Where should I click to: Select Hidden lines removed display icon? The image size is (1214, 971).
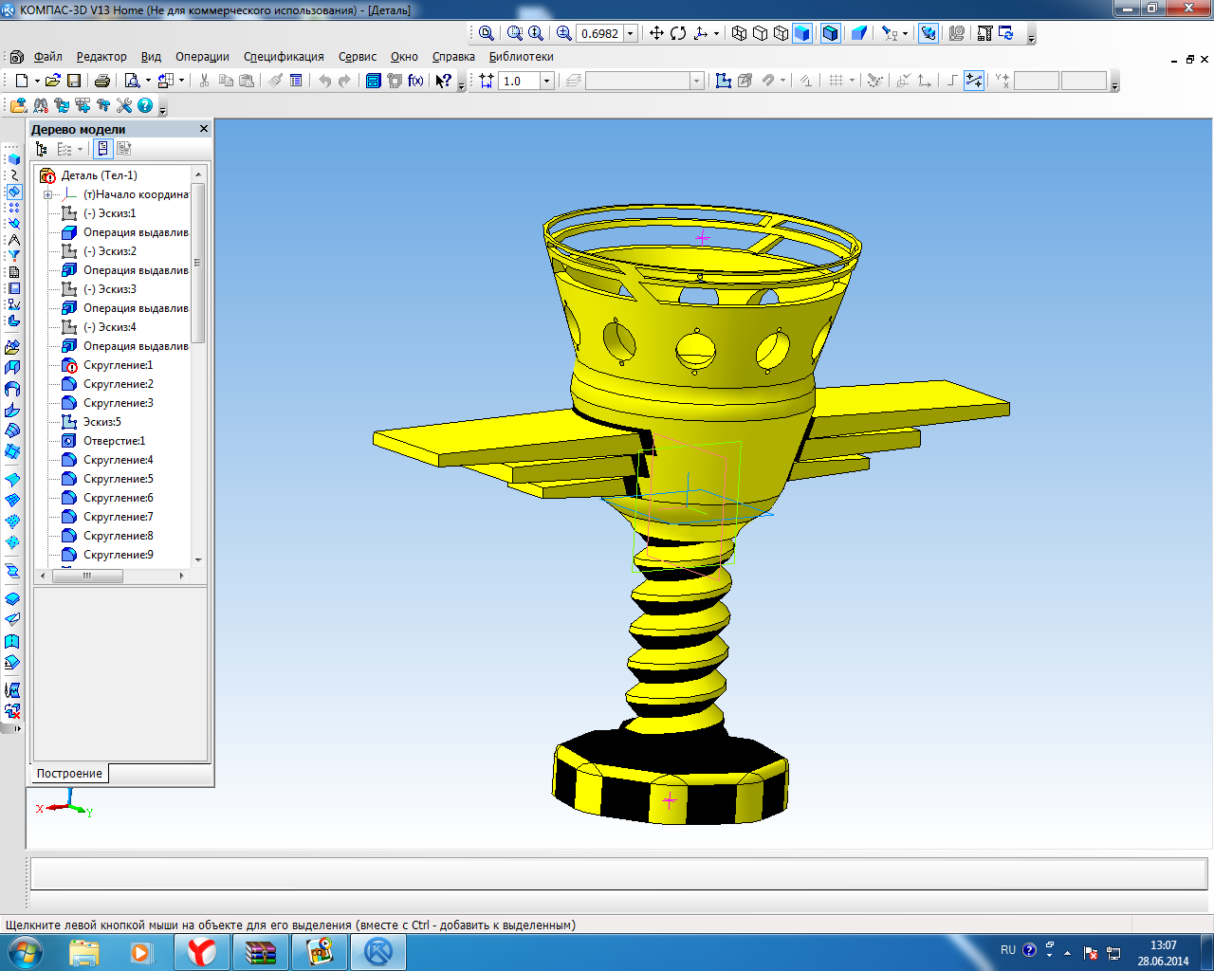point(761,33)
